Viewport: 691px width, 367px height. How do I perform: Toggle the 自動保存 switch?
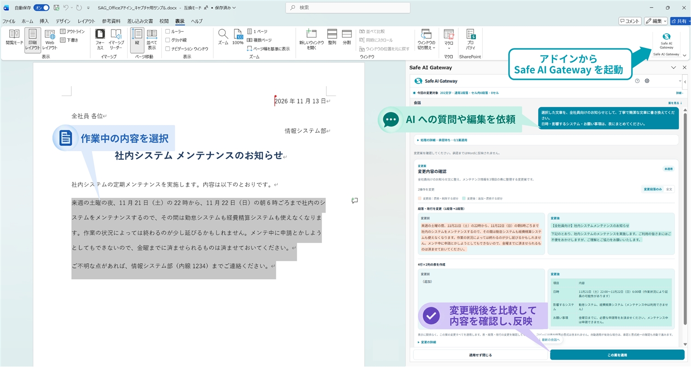41,8
